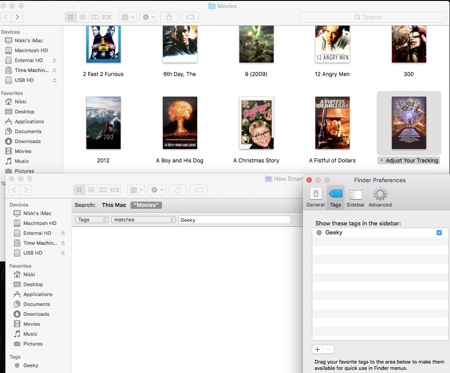Click the Geeky search criteria text field
The image size is (450, 373).
coord(235,220)
